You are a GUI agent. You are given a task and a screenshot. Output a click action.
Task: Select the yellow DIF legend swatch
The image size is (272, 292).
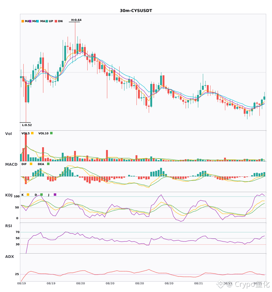coord(31,164)
